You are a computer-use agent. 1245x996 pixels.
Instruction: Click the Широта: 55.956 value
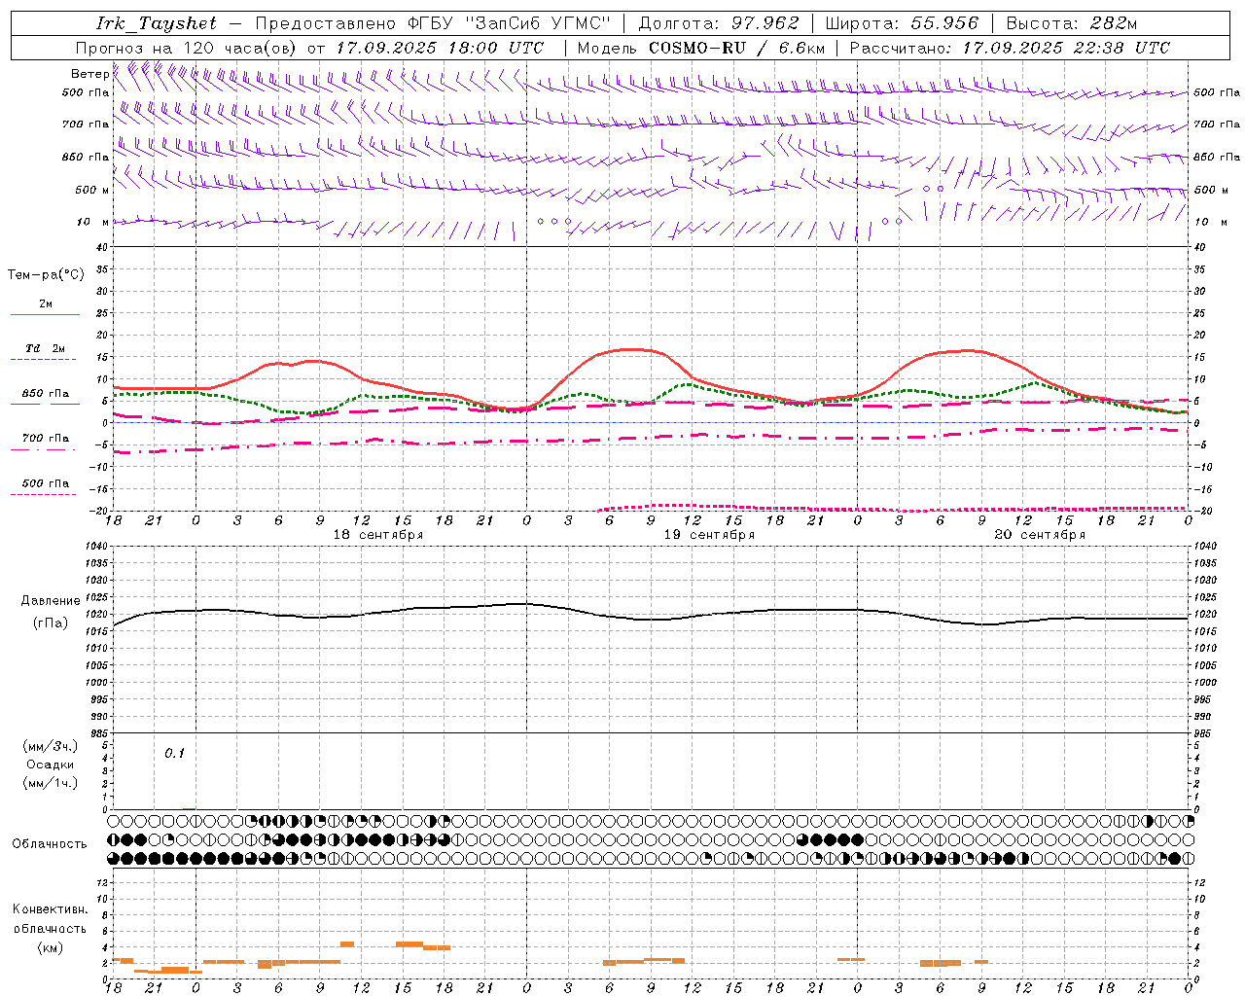pos(902,23)
